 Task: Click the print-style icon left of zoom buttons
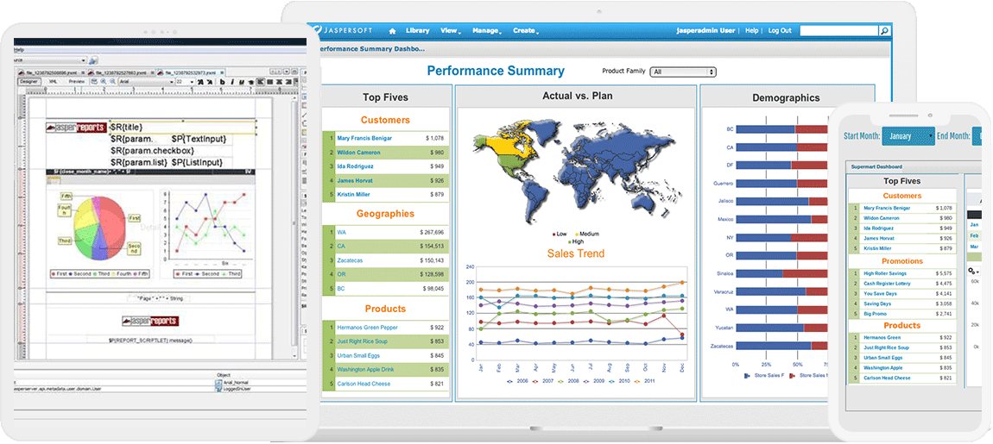[94, 82]
